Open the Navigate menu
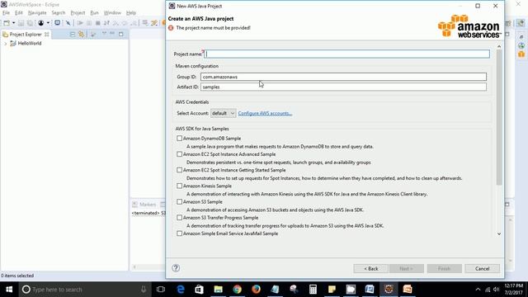Screen dimensions: 528x297 coord(37,13)
